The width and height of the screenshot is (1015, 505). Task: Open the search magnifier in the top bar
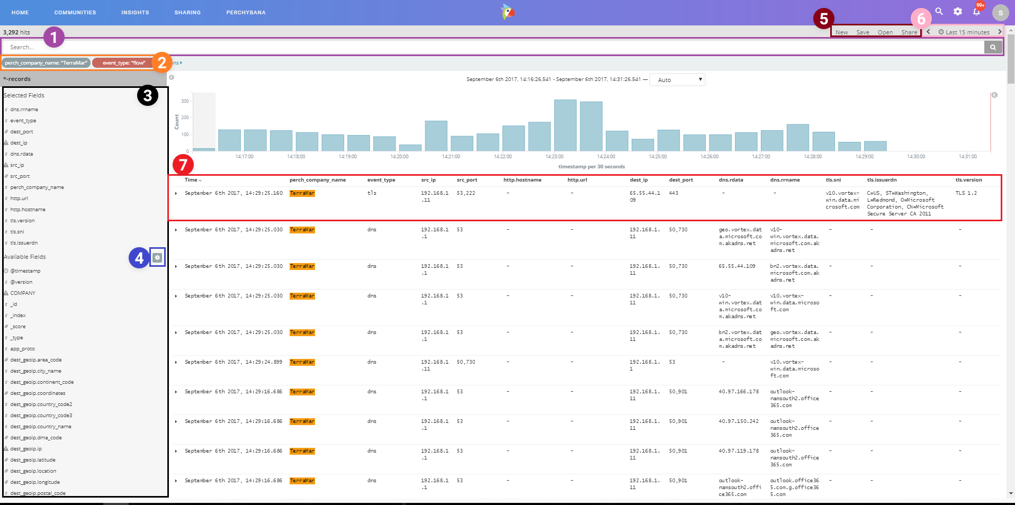(939, 11)
